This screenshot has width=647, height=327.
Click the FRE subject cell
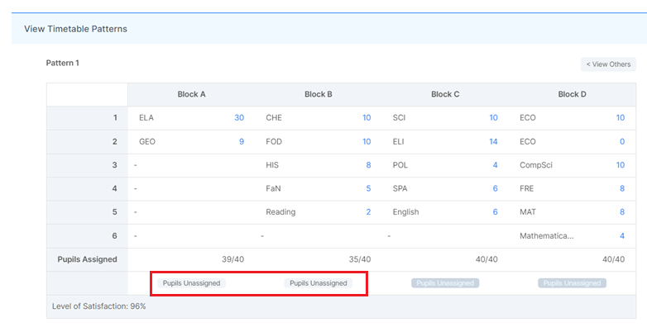click(526, 188)
